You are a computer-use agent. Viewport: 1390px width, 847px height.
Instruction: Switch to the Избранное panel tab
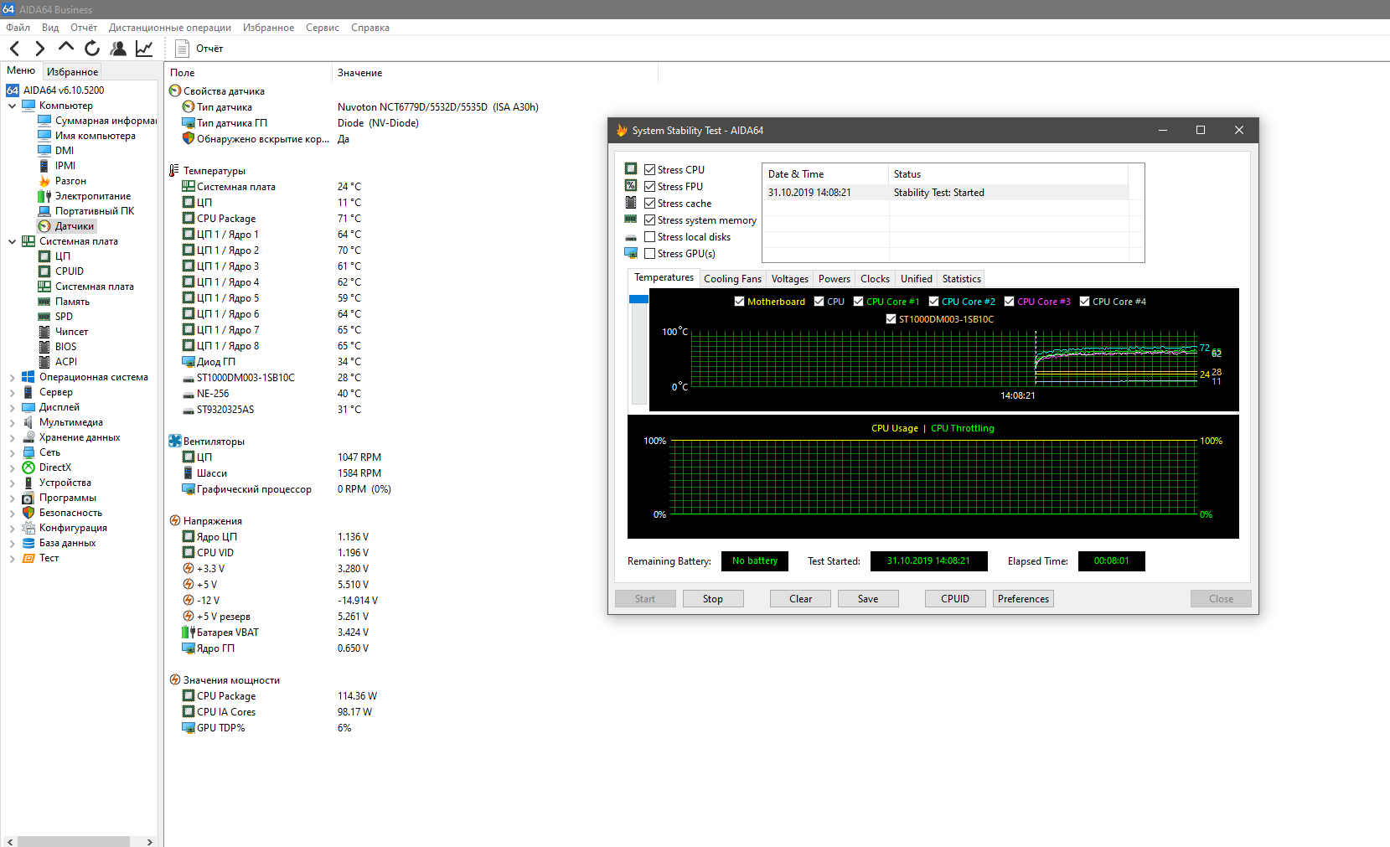(72, 72)
